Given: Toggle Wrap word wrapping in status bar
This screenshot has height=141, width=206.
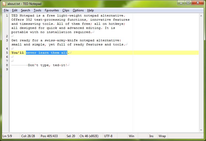Looking at the screenshot, I should [x=162, y=136].
